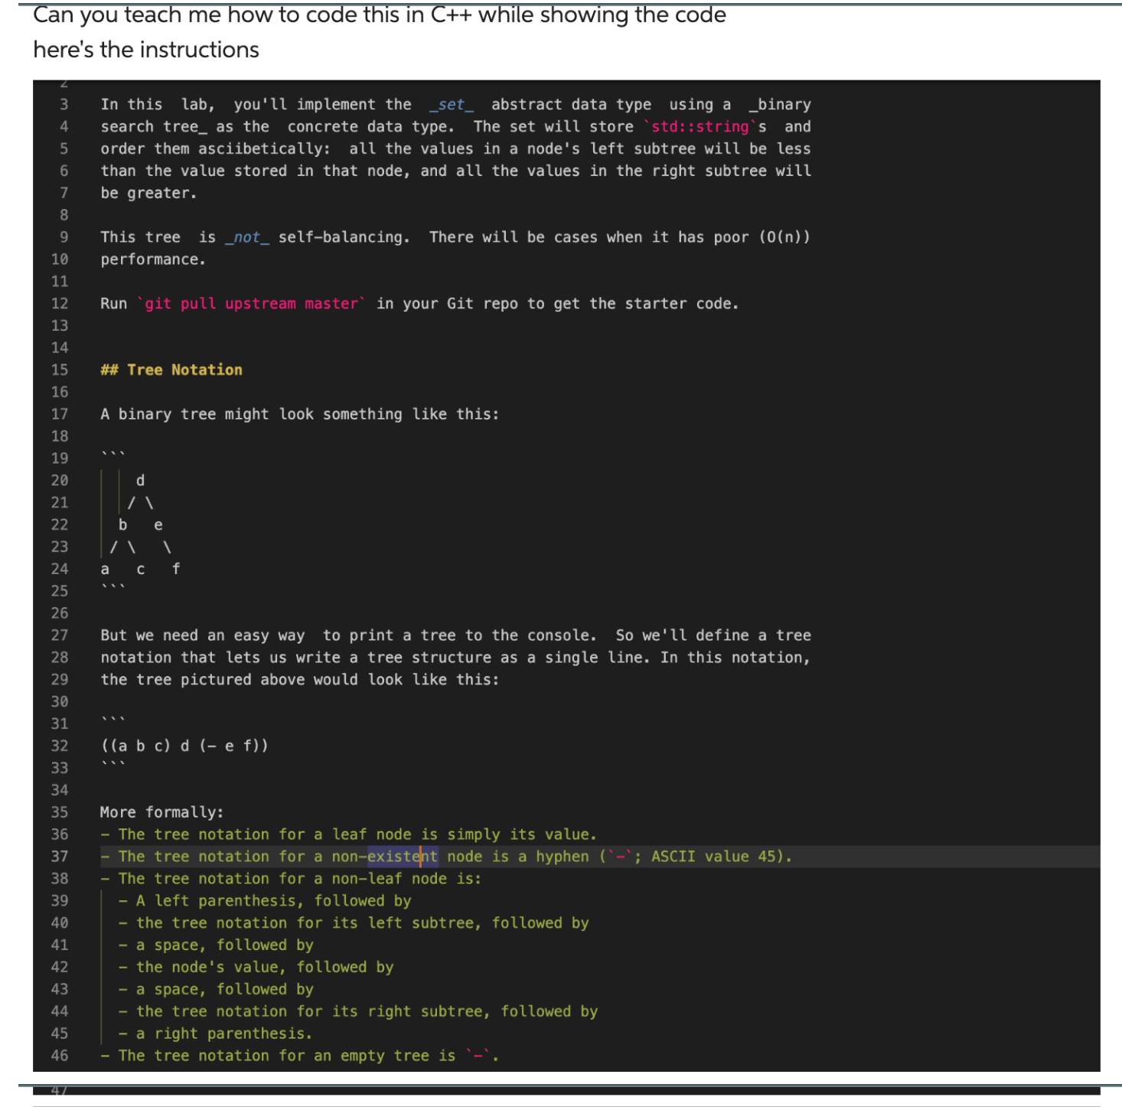The width and height of the screenshot is (1122, 1107).
Task: Click the "## Tree Notation" heading
Action: [x=171, y=370]
